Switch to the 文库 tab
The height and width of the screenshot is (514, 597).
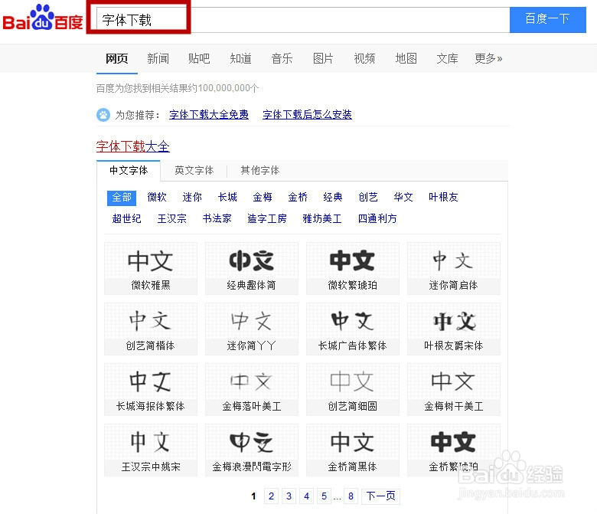(x=447, y=58)
